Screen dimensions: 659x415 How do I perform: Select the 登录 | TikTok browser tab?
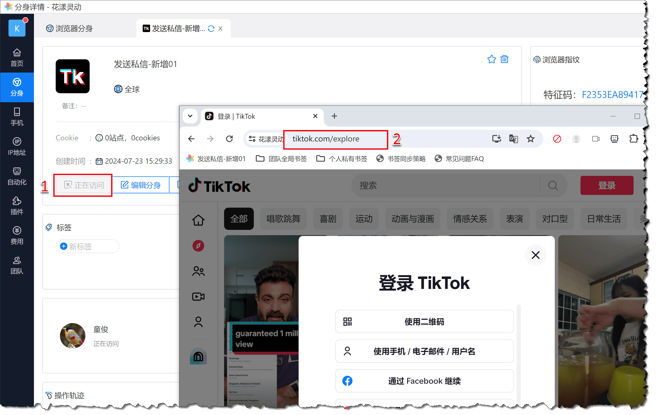(x=262, y=116)
